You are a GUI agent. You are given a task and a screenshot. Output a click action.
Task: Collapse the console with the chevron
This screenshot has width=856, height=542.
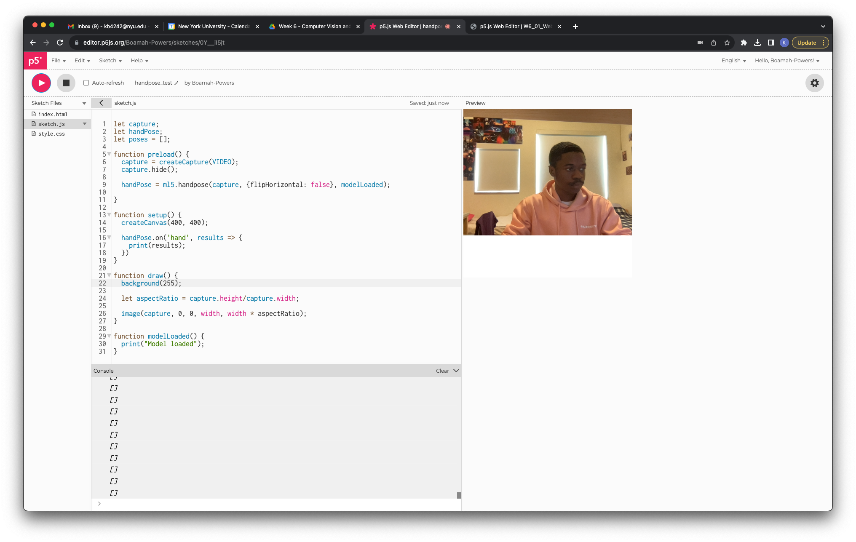pos(456,371)
